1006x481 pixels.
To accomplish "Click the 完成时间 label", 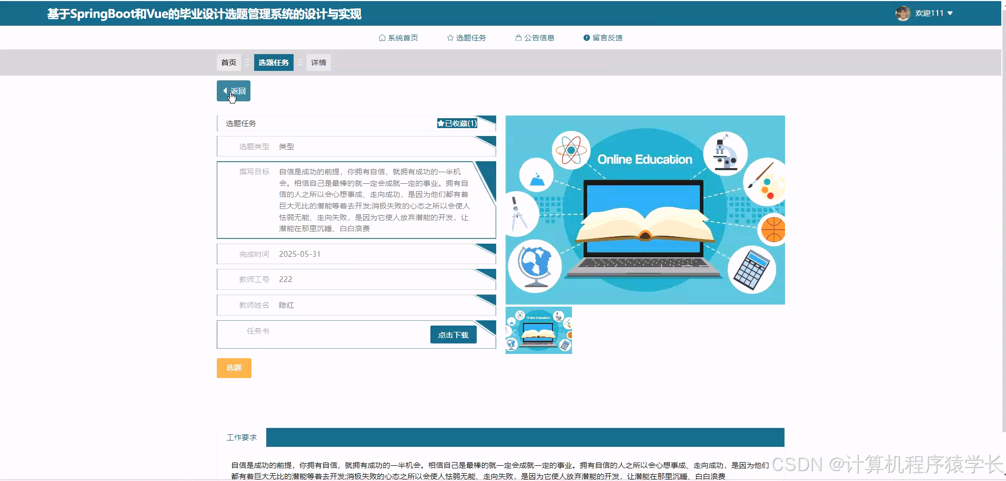I will click(254, 254).
